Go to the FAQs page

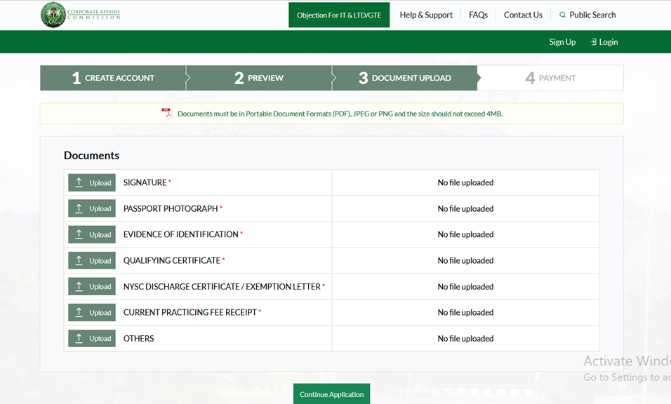pyautogui.click(x=478, y=15)
